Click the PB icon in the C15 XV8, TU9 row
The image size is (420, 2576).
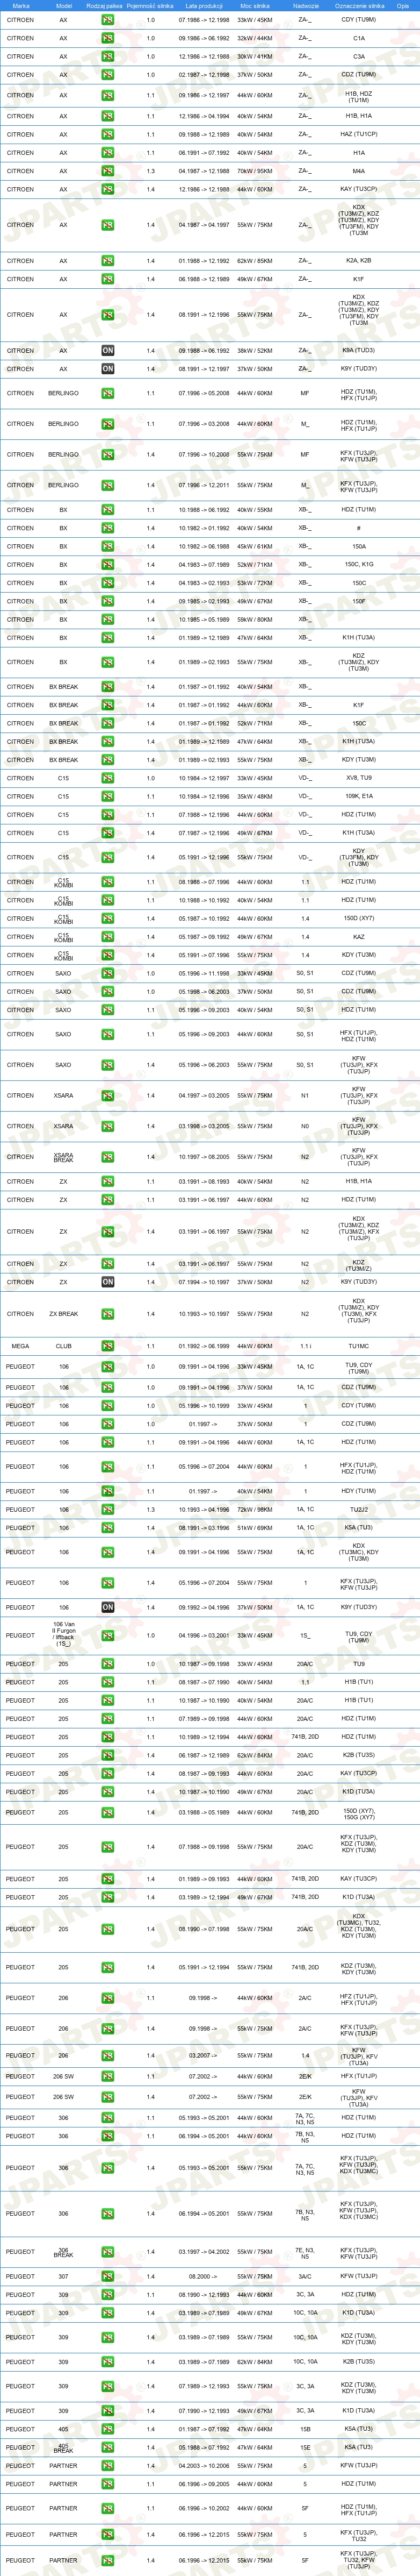click(108, 778)
